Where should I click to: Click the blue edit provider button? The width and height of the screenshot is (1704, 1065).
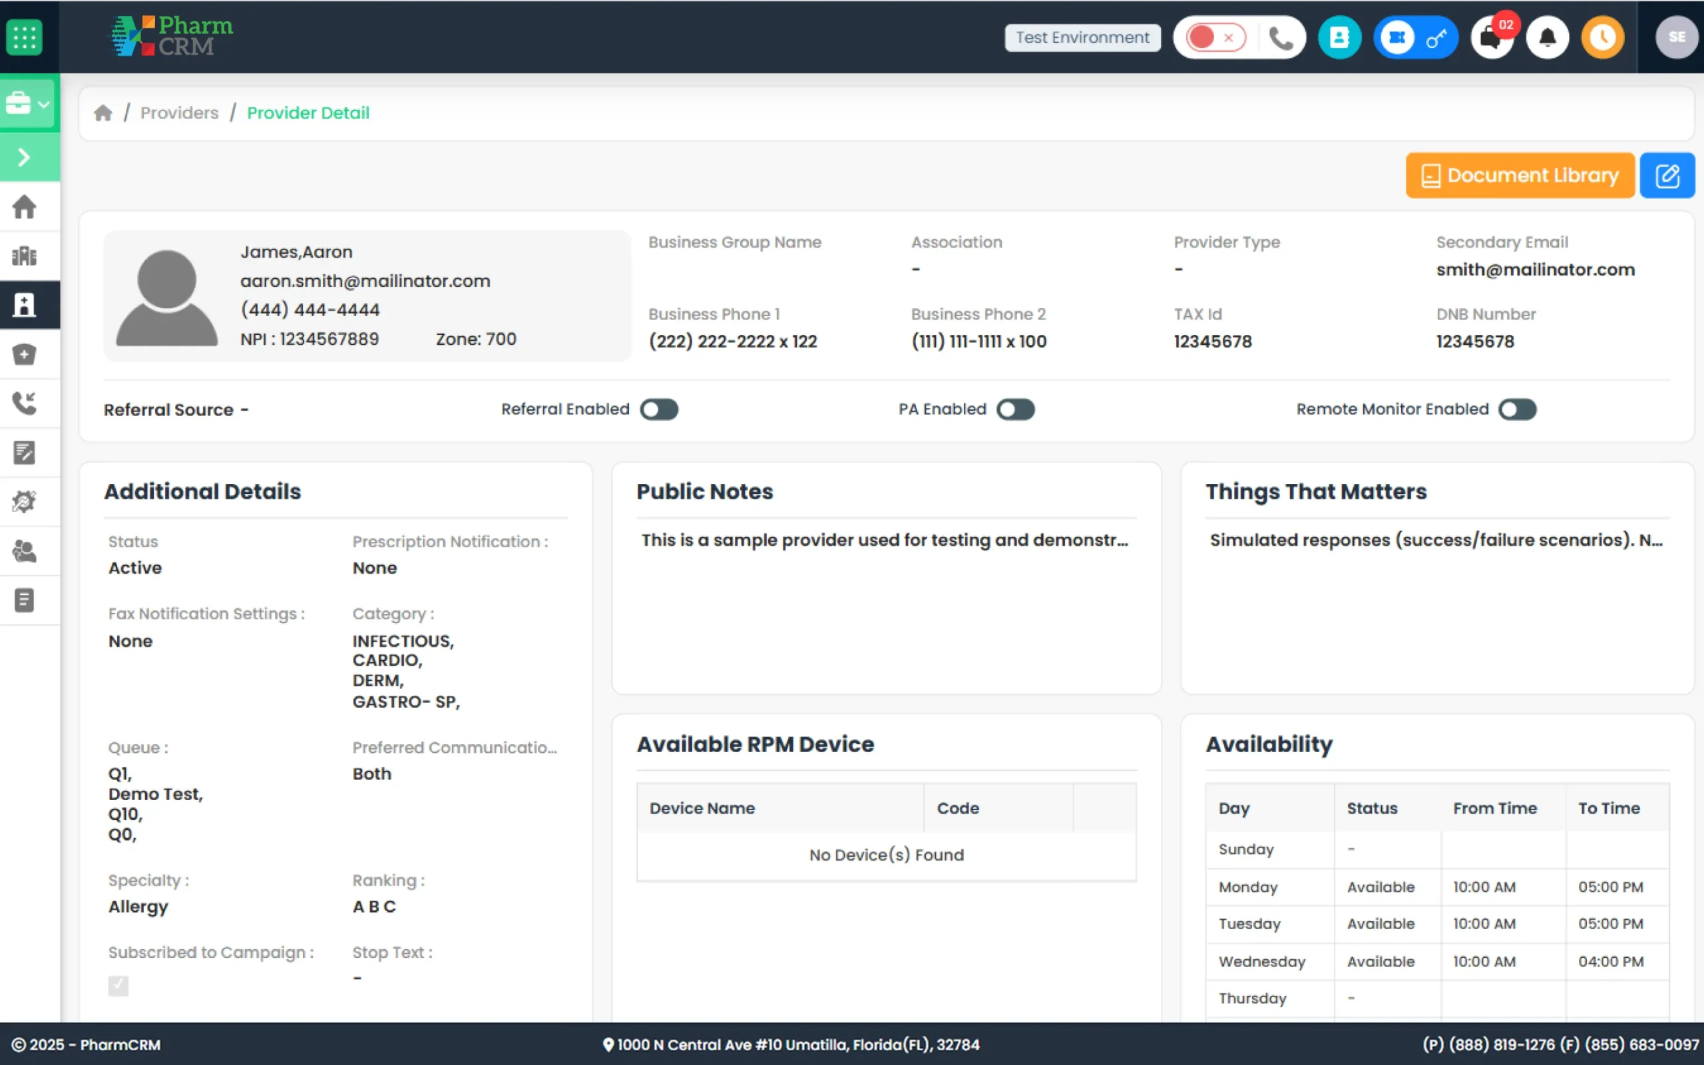tap(1667, 175)
